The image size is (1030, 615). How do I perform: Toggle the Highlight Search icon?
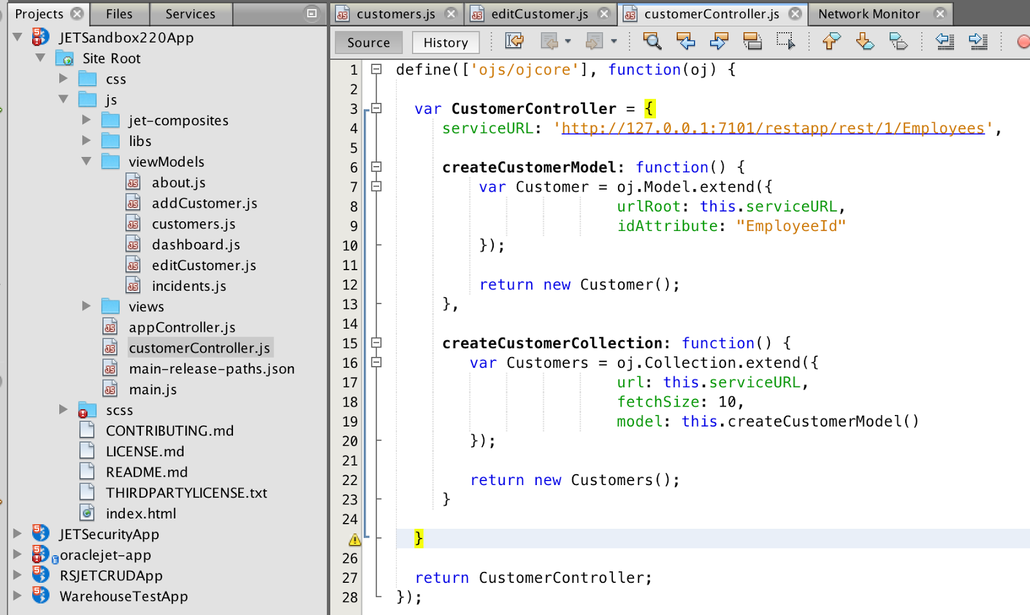tap(753, 42)
